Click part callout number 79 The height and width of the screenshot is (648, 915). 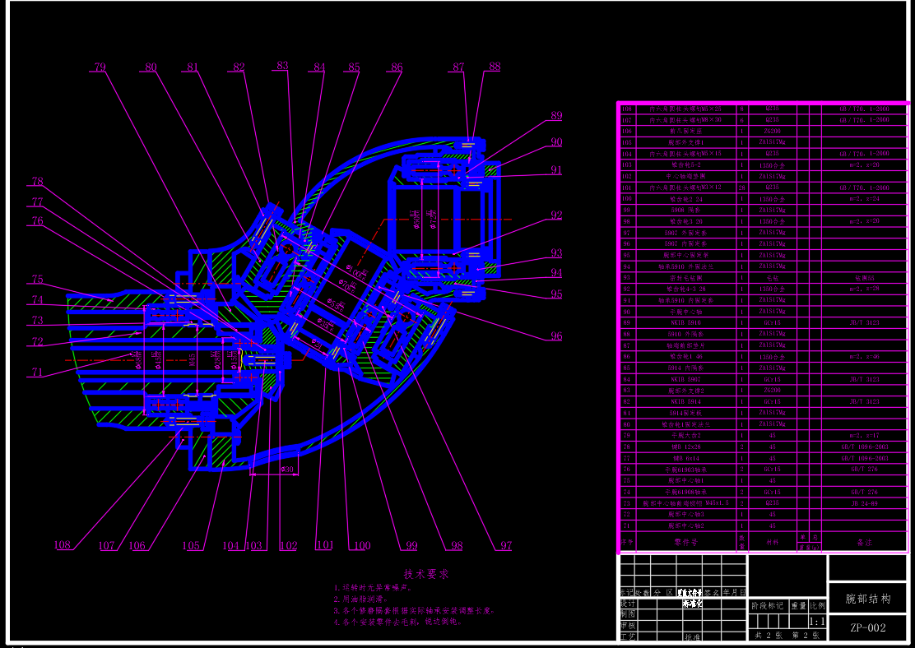point(100,67)
